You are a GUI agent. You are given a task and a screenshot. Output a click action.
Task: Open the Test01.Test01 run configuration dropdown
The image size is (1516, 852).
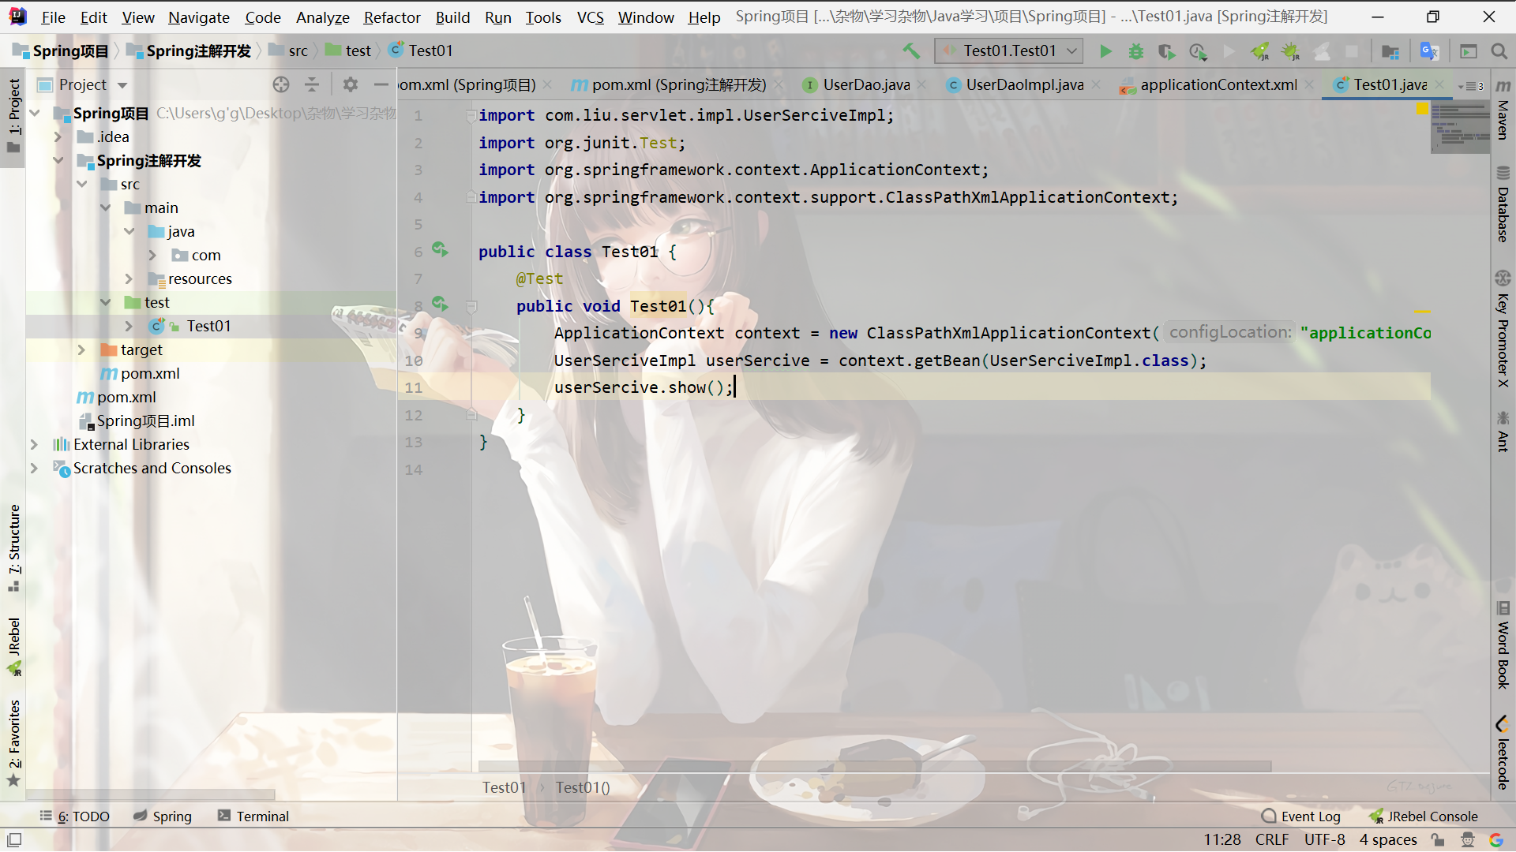tap(1008, 51)
